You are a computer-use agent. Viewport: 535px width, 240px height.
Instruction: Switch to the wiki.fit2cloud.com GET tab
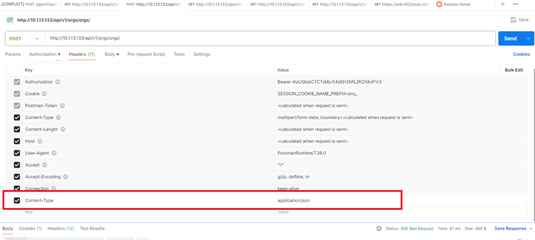[x=401, y=4]
